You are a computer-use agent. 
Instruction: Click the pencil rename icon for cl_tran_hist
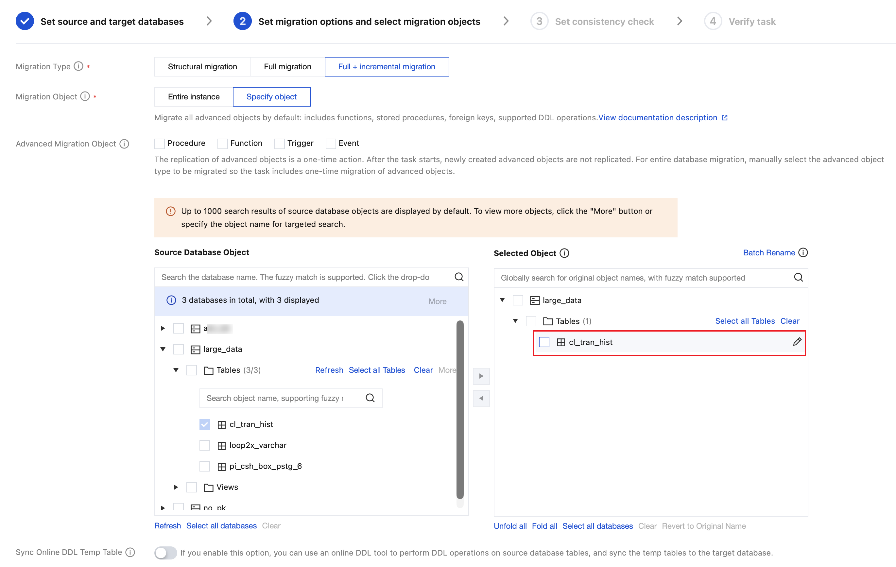click(797, 341)
